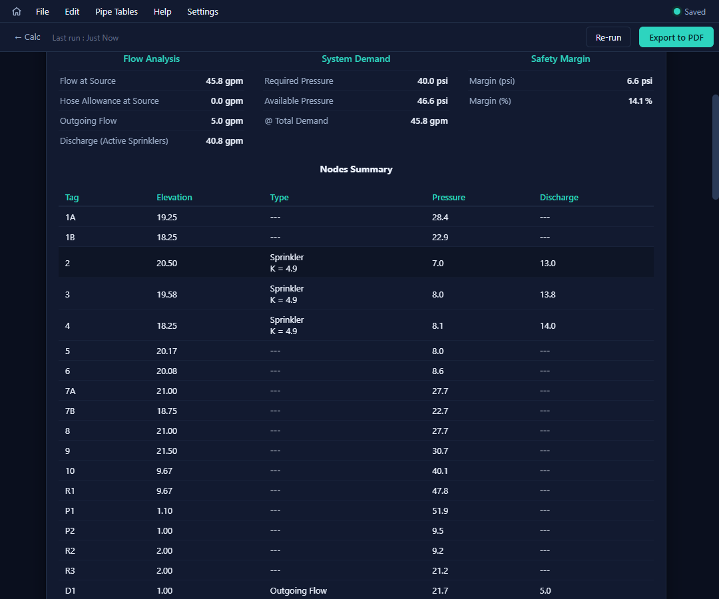719x599 pixels.
Task: Click the 'Flow at Source' label
Action: [x=88, y=81]
